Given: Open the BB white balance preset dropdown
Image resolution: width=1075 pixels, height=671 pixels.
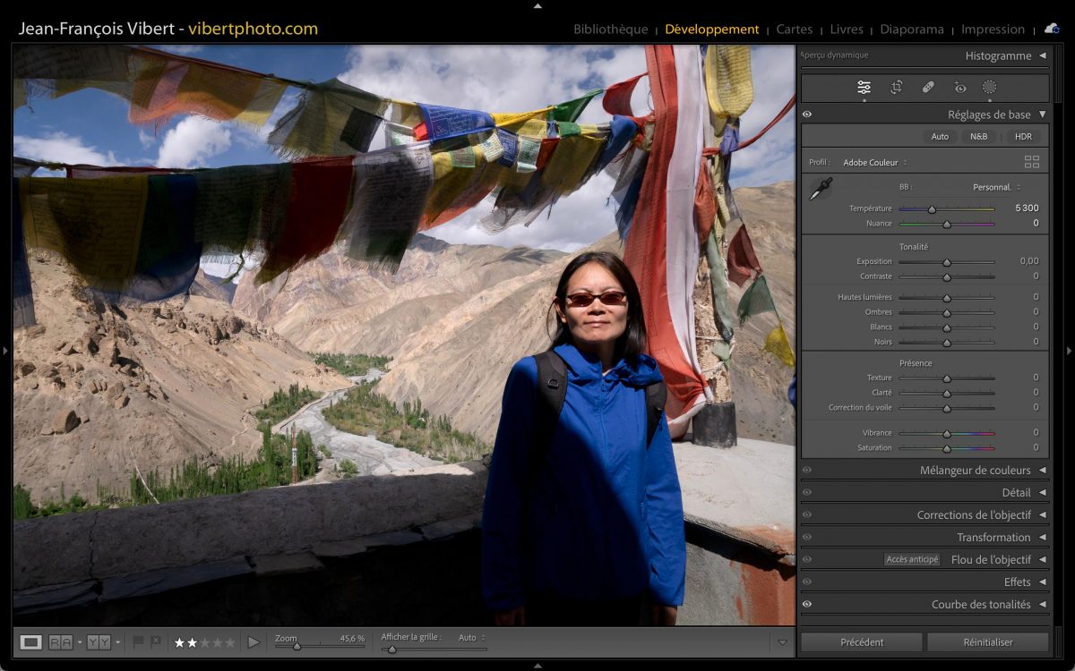Looking at the screenshot, I should click(x=995, y=187).
